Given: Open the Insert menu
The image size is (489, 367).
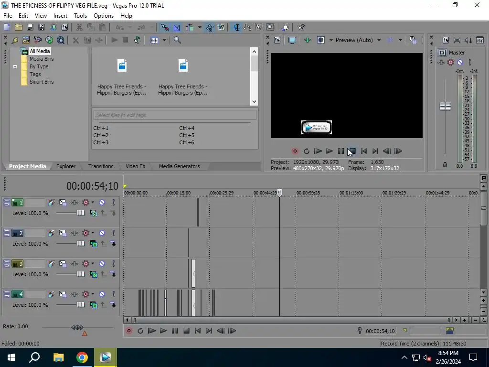Looking at the screenshot, I should [x=60, y=16].
